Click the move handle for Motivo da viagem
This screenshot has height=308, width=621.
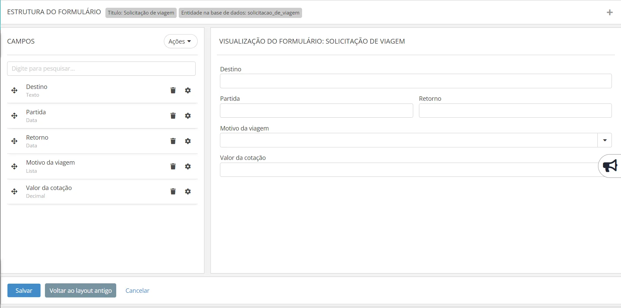[14, 166]
